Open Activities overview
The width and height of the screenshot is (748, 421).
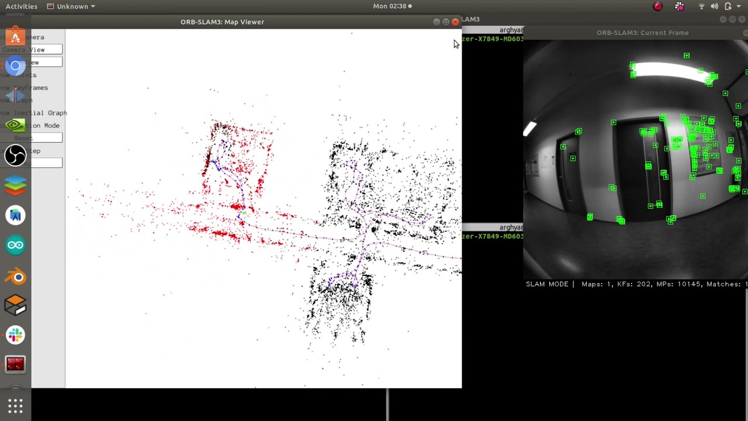(22, 6)
